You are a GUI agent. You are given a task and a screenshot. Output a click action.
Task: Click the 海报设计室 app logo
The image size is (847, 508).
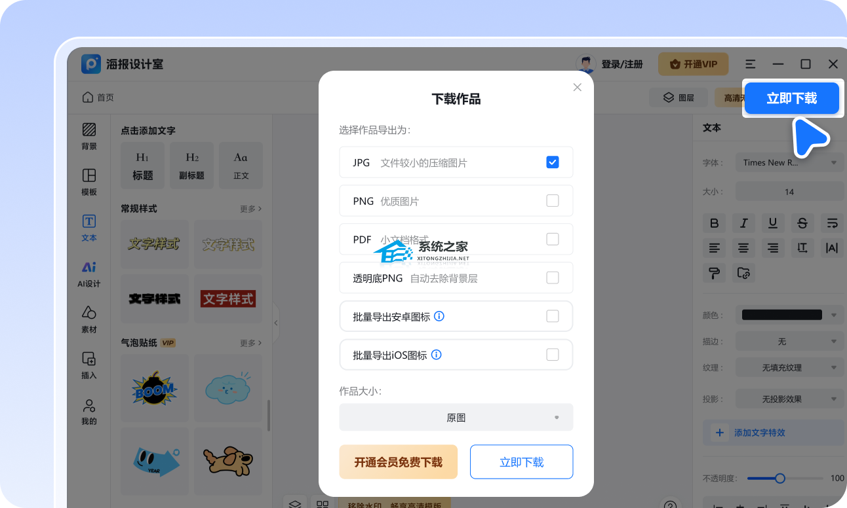(x=90, y=64)
